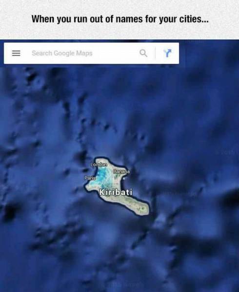Click the magnifying glass search icon

click(x=143, y=53)
